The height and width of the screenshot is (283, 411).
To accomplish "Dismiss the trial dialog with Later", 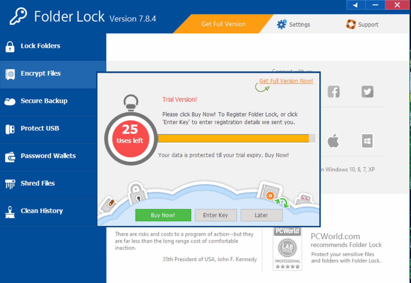I will 262,215.
